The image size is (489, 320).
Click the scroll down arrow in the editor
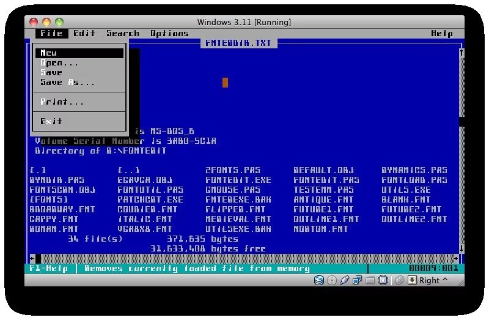click(x=461, y=248)
